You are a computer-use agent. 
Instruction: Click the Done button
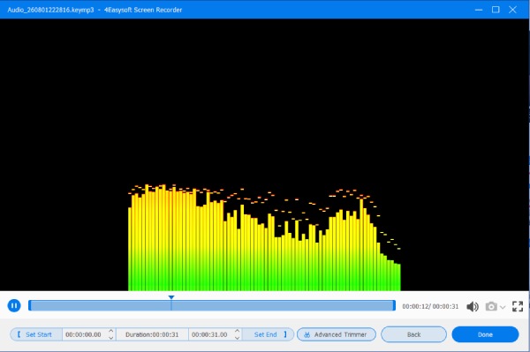[x=485, y=334]
